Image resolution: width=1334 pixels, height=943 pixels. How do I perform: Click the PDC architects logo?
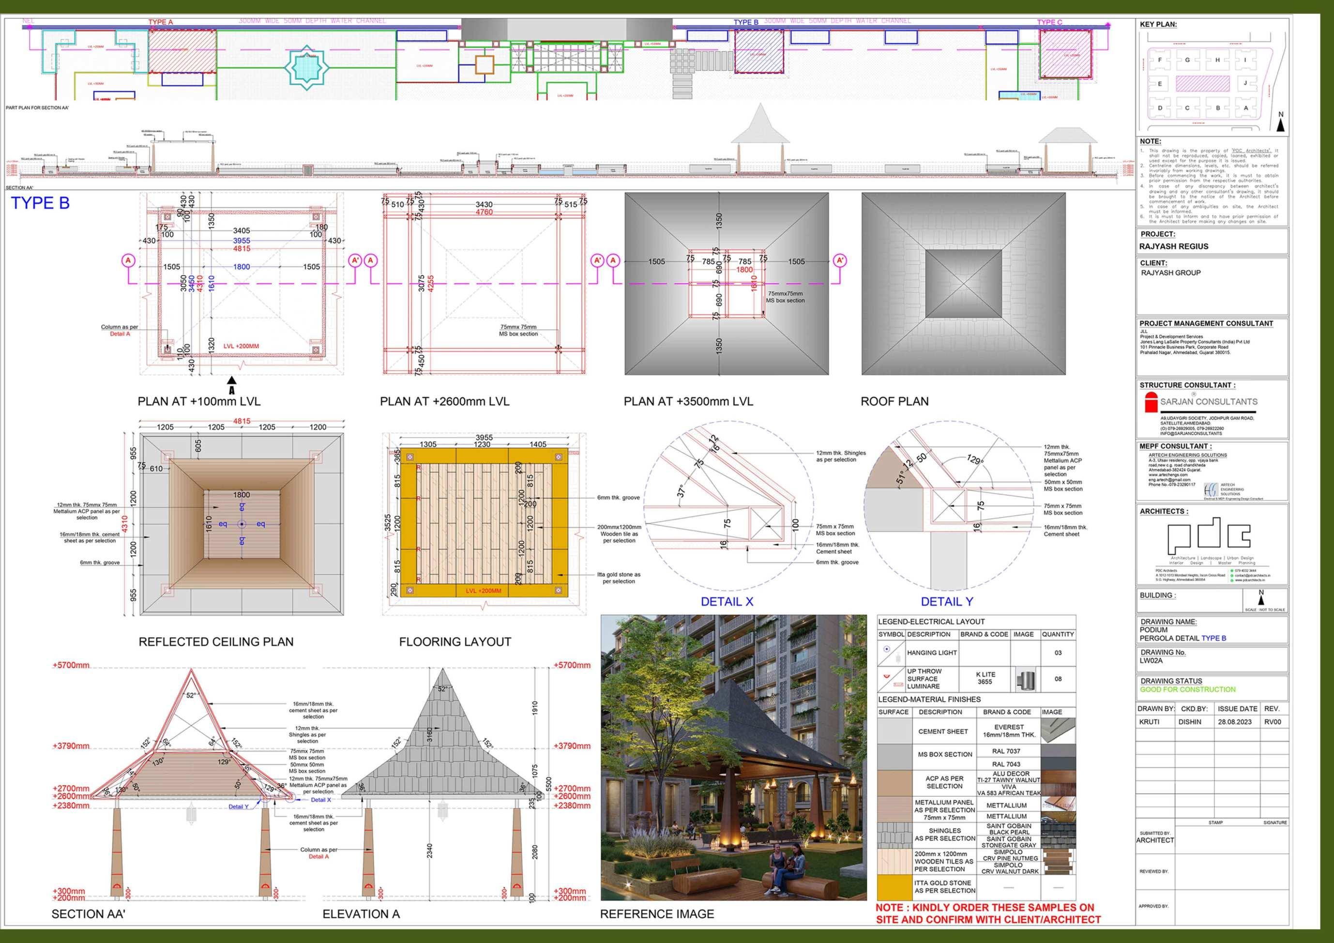(1209, 537)
